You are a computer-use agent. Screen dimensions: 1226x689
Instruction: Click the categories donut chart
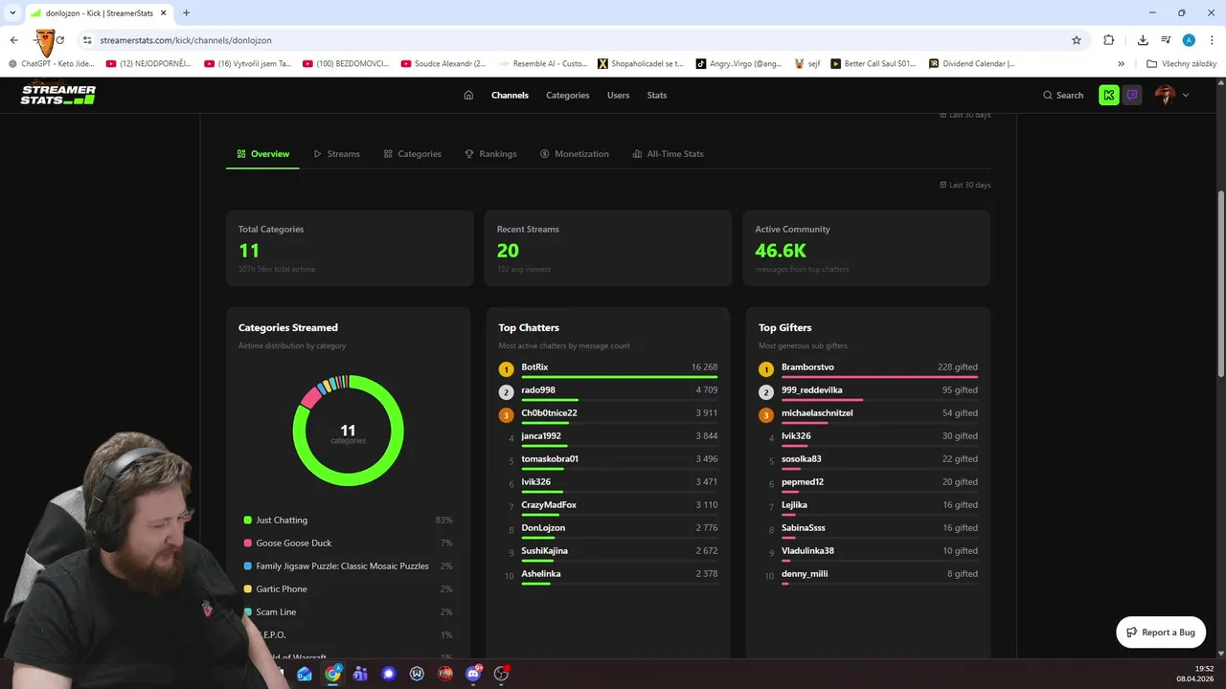[x=349, y=431]
